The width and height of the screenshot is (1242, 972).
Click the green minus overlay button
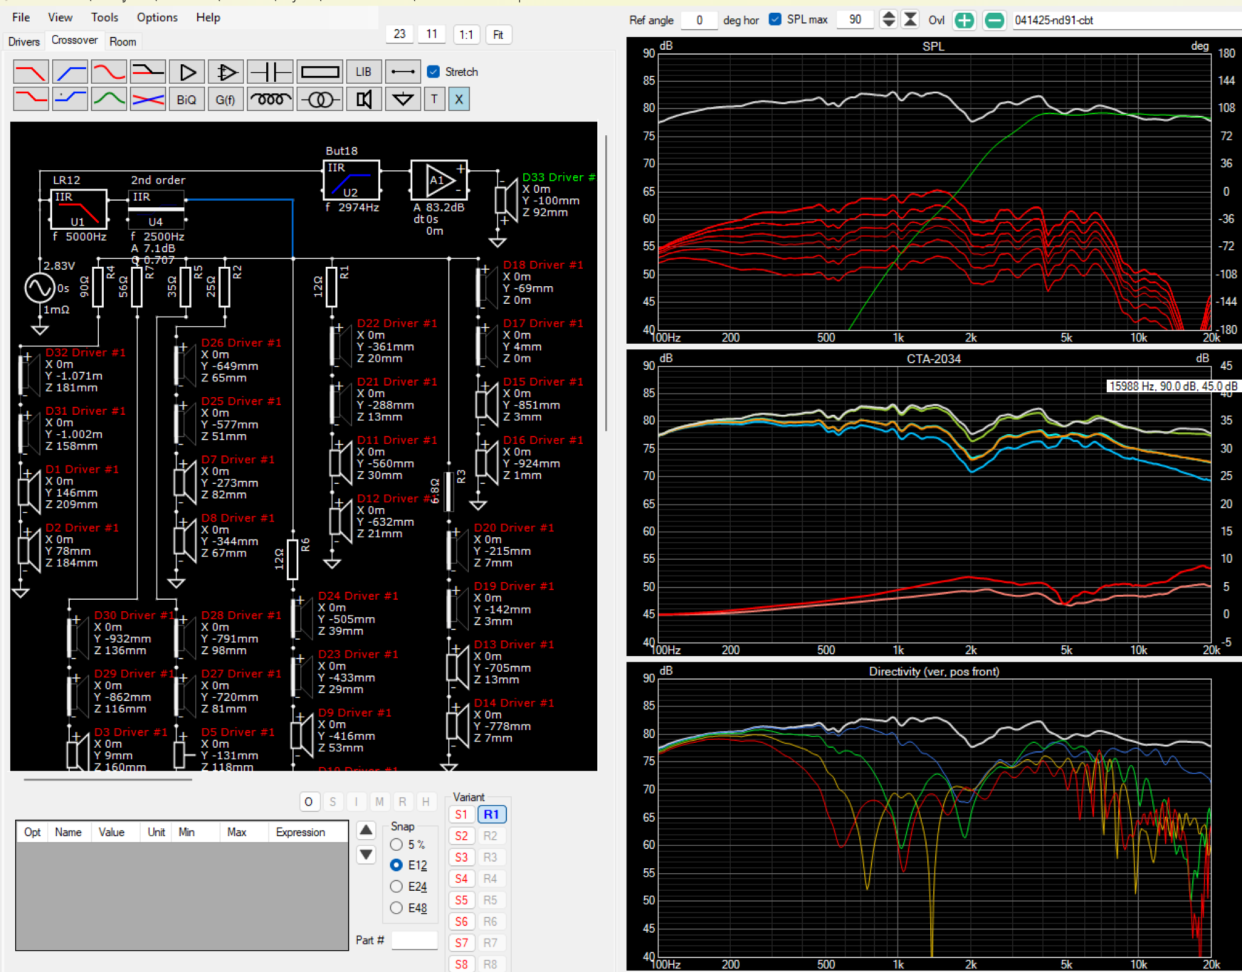tap(994, 20)
